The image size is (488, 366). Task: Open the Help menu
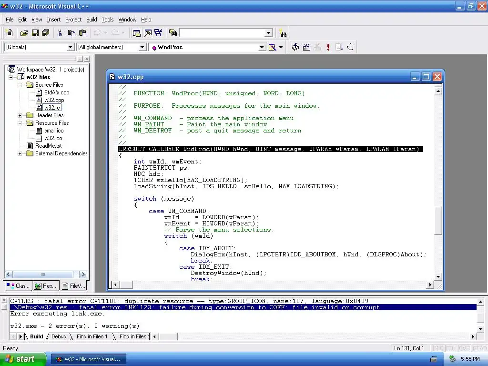pos(146,20)
